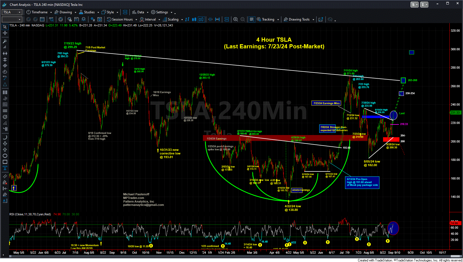This screenshot has height=262, width=463.
Task: Click the Scaling button
Action: 170,19
